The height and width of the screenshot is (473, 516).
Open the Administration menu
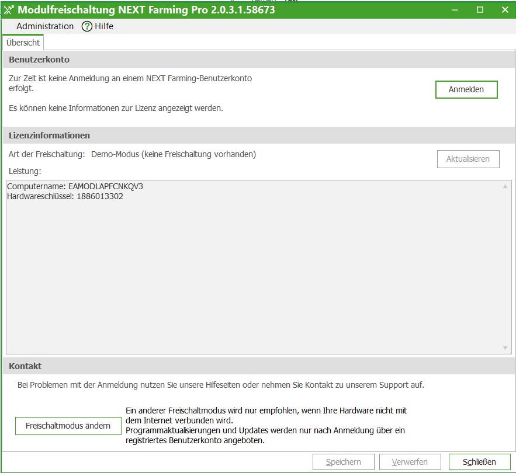[x=45, y=26]
